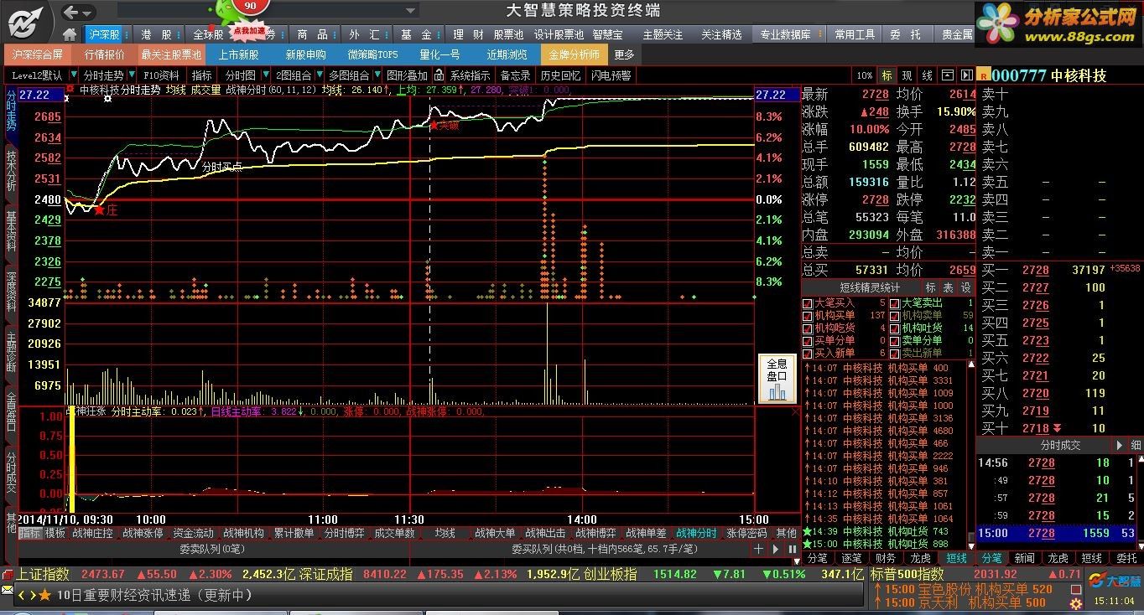Click the red star 庄 marker on chart
Image resolution: width=1144 pixels, height=615 pixels.
(100, 209)
